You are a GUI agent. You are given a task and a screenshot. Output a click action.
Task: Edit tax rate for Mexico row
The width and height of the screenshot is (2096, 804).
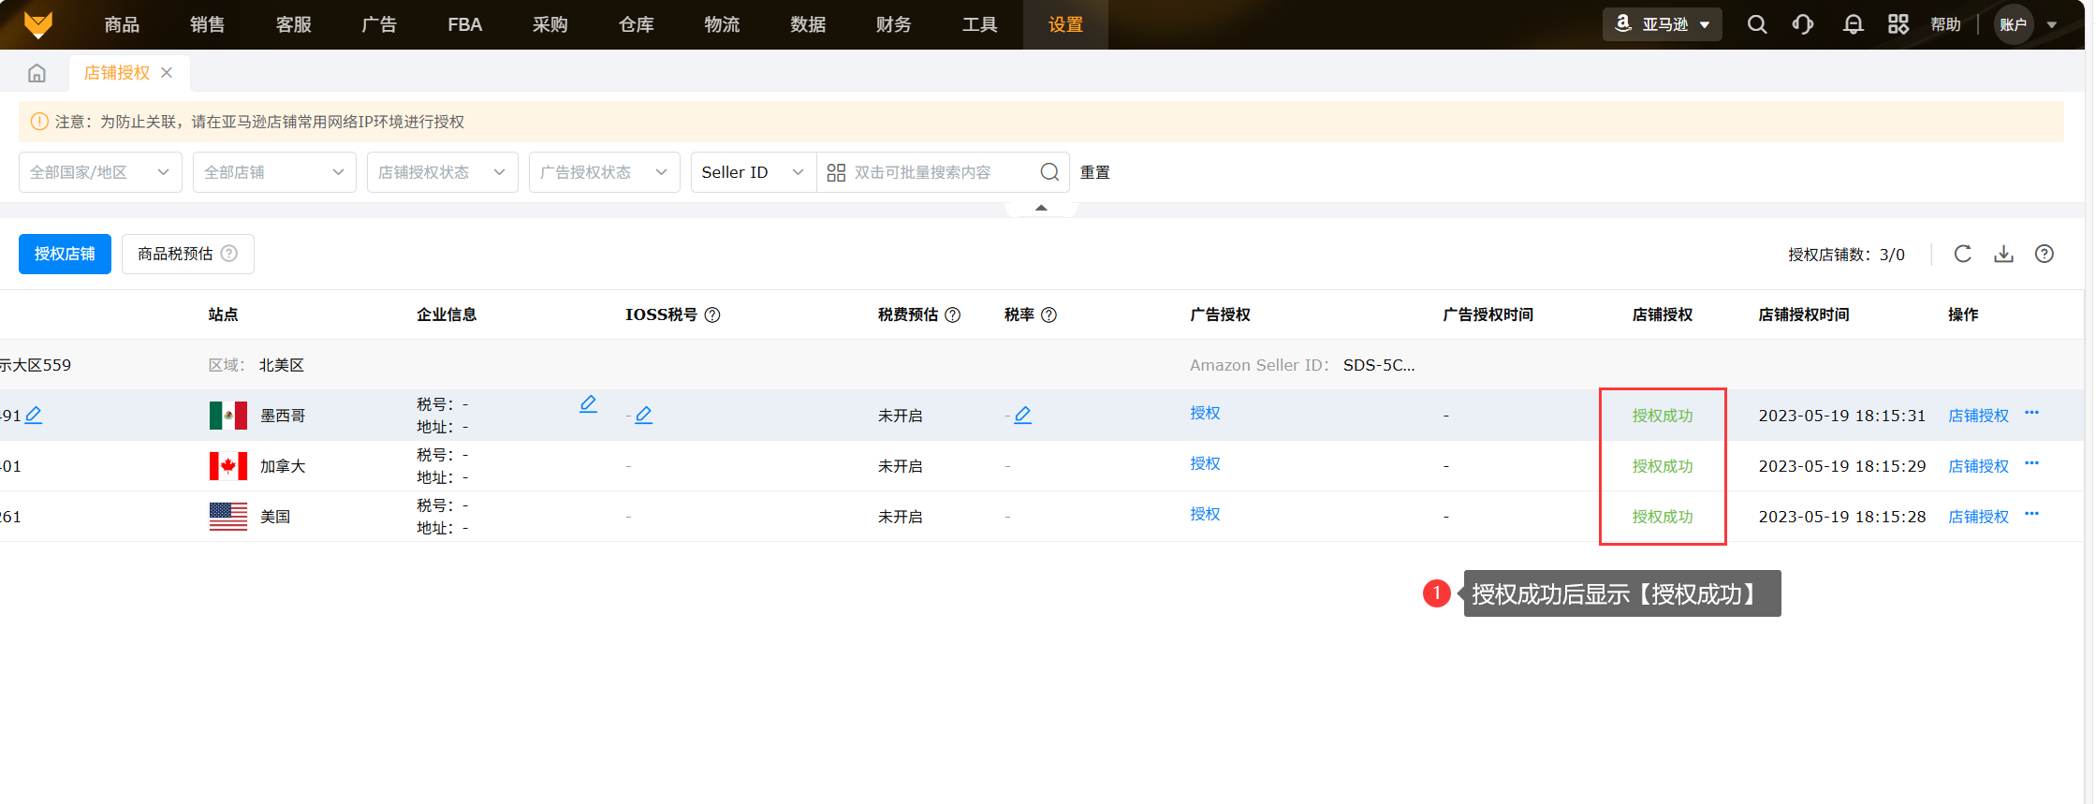1022,415
